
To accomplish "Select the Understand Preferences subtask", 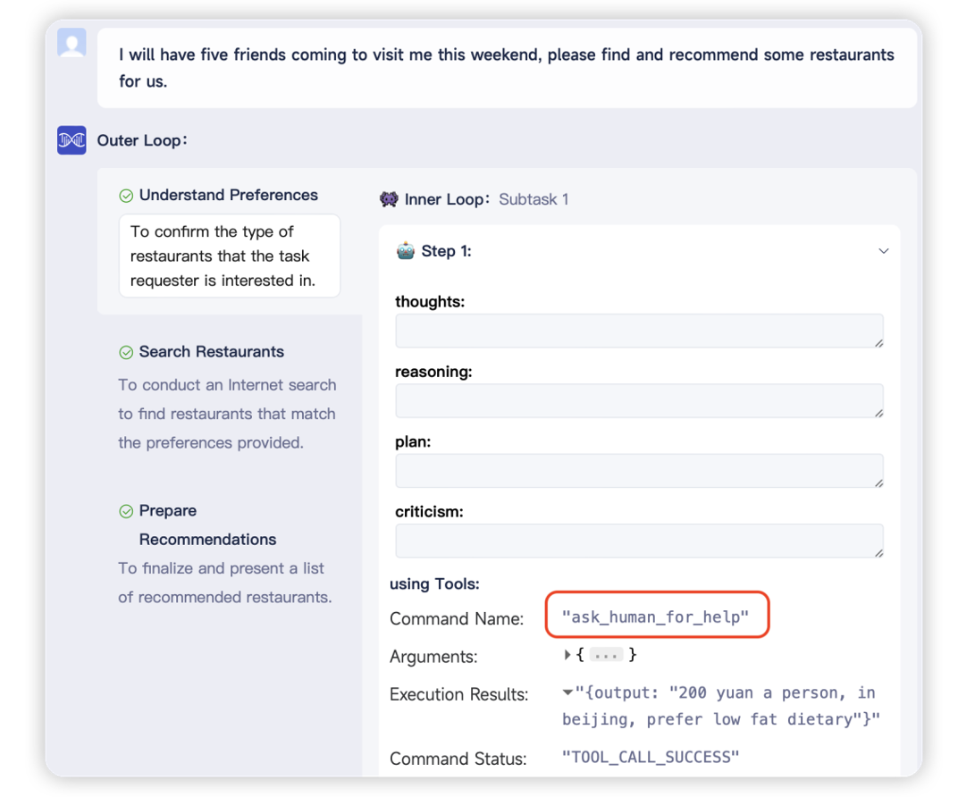I will tap(228, 195).
